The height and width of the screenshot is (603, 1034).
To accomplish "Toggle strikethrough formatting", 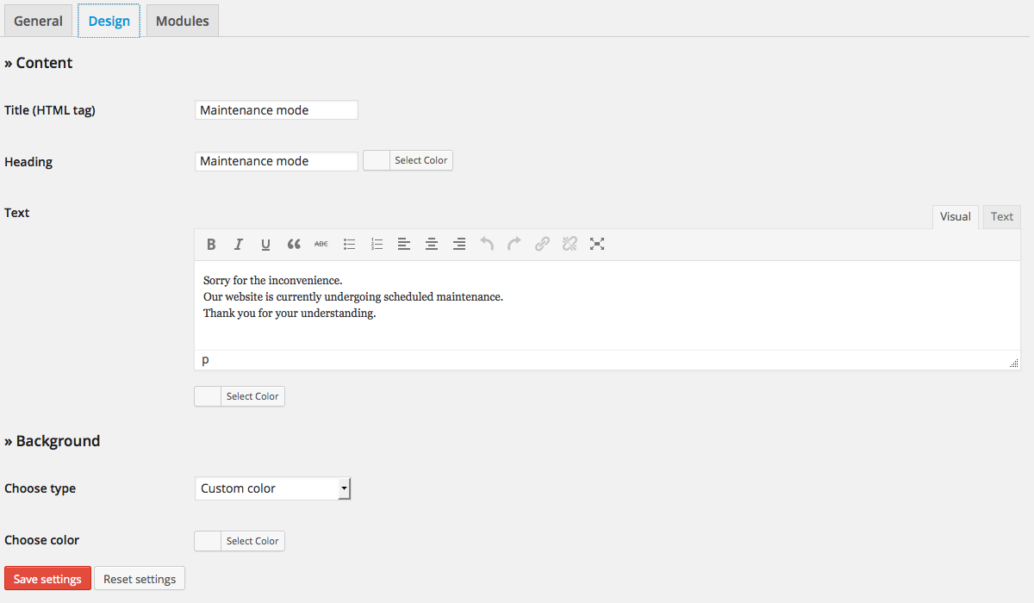I will [x=321, y=244].
